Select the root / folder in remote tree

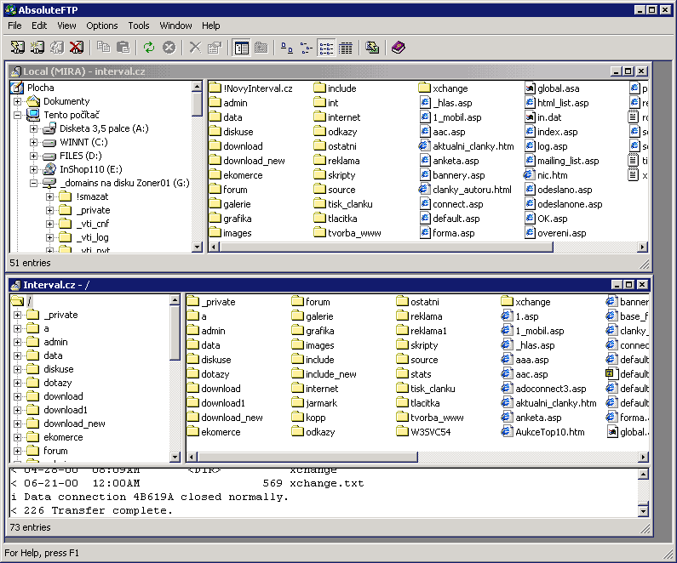point(21,301)
